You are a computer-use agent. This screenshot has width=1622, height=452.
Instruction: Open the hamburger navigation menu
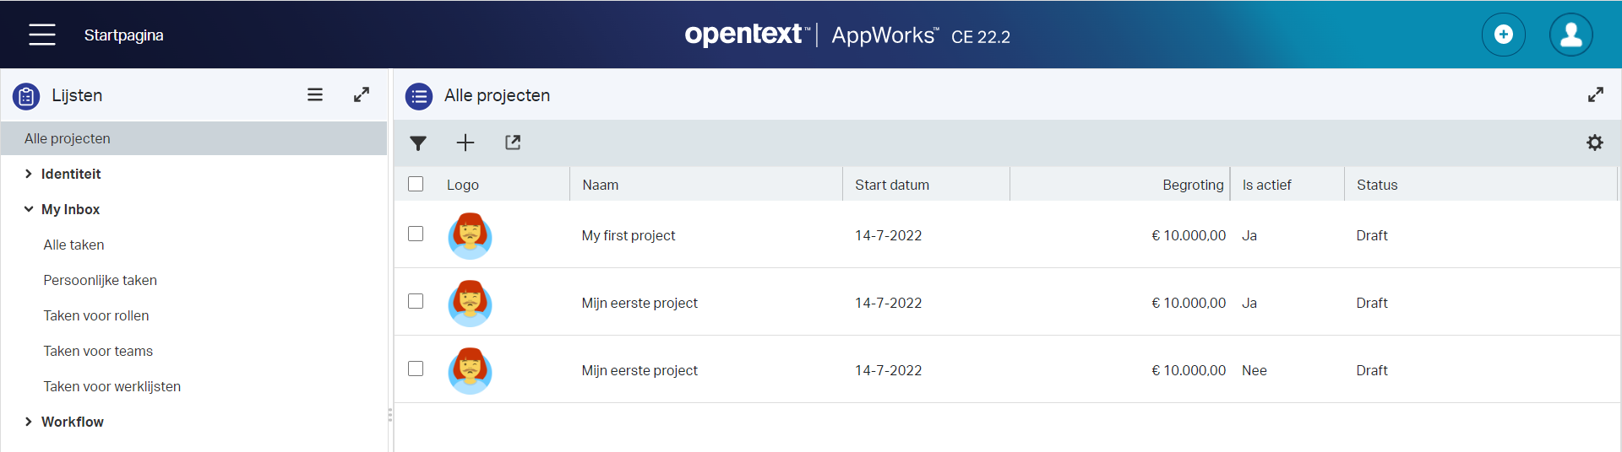point(41,35)
